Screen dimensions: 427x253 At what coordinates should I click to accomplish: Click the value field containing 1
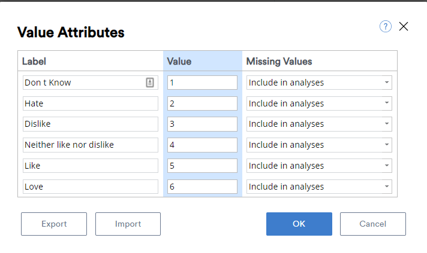click(202, 83)
